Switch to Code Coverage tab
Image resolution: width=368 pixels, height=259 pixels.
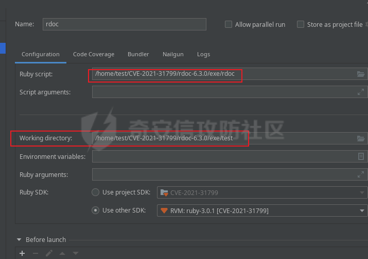pos(94,54)
